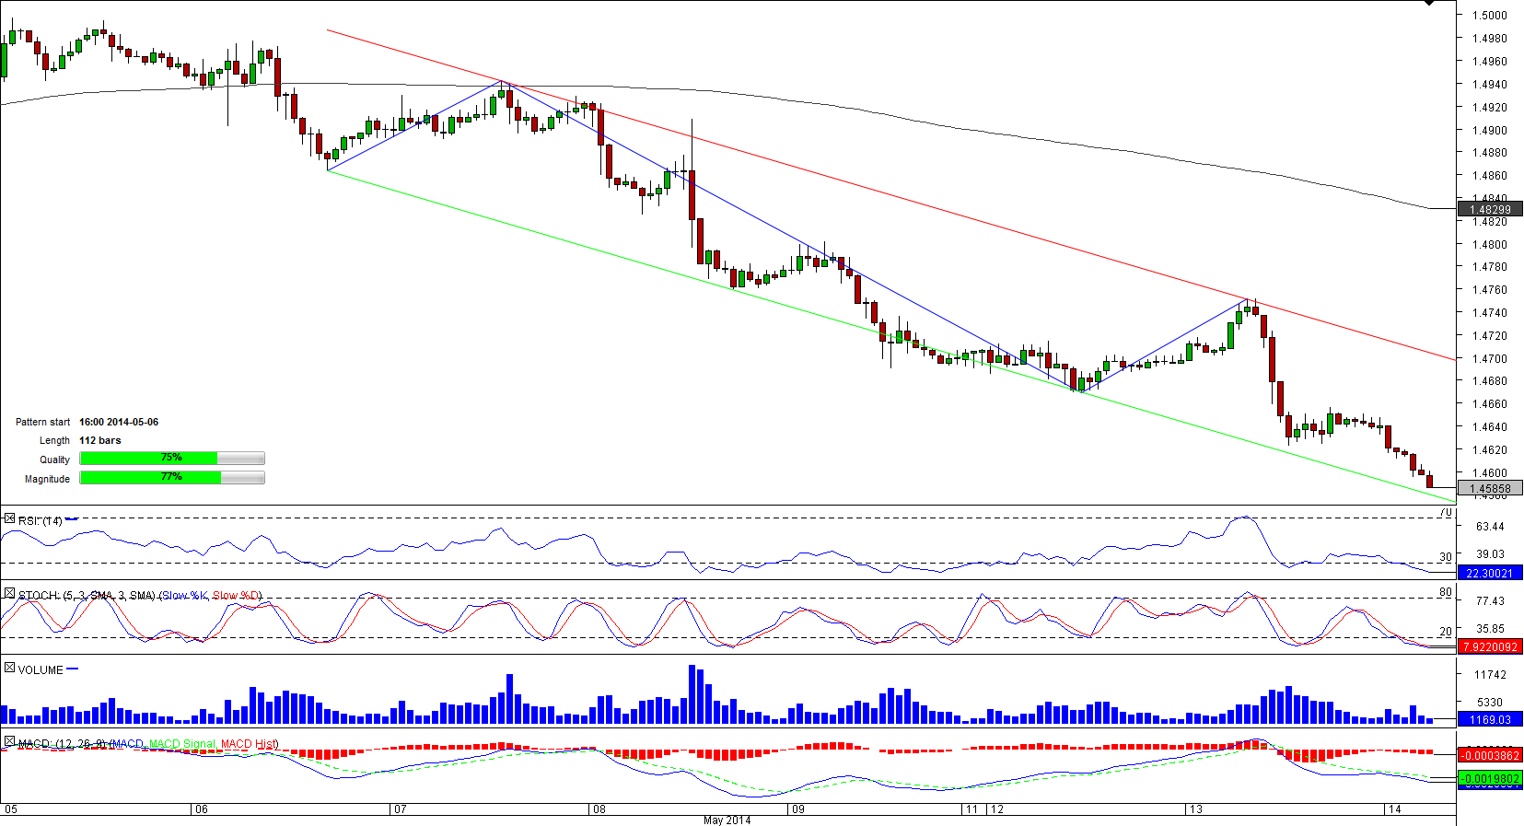This screenshot has width=1524, height=826.
Task: Click the 'May 2014' time axis label
Action: [727, 820]
